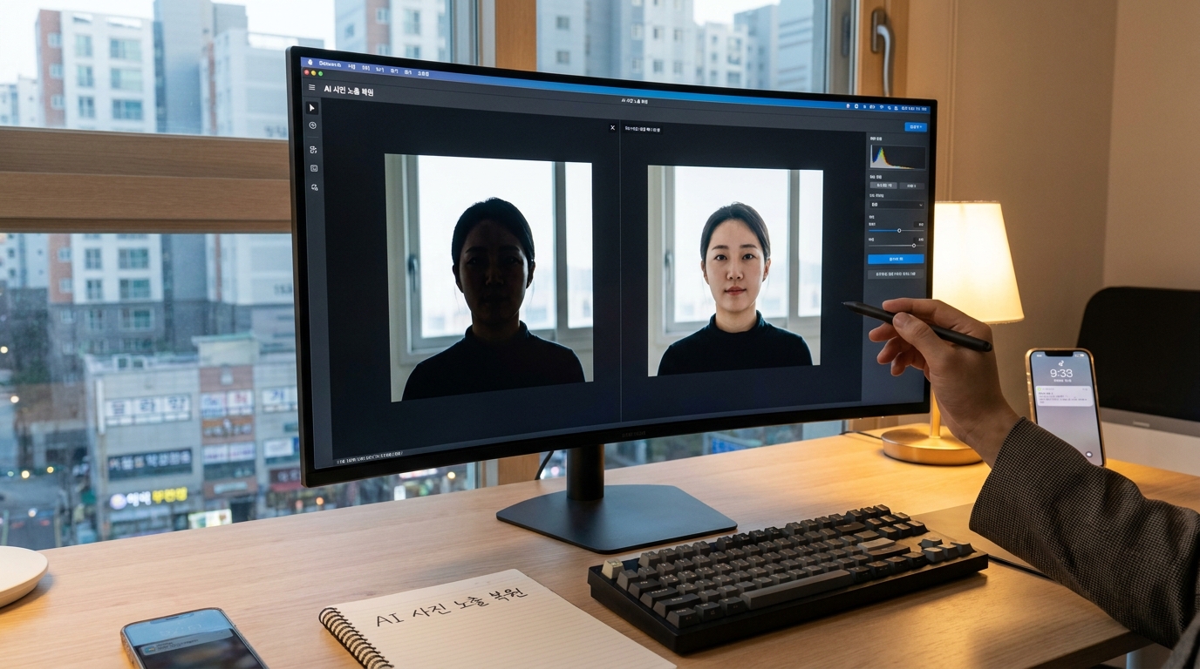Select the brightened restored photo

[735, 271]
